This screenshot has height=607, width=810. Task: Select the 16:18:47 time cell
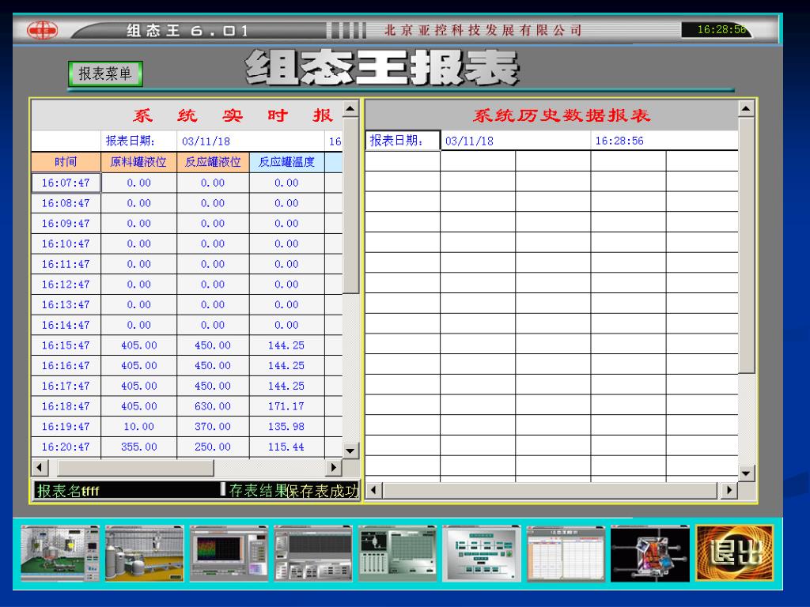(x=66, y=406)
